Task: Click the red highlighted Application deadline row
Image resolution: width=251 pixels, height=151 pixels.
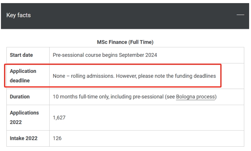Action: (113, 76)
